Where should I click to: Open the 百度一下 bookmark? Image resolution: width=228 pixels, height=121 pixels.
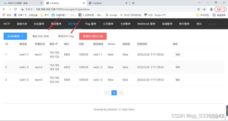tap(26, 15)
